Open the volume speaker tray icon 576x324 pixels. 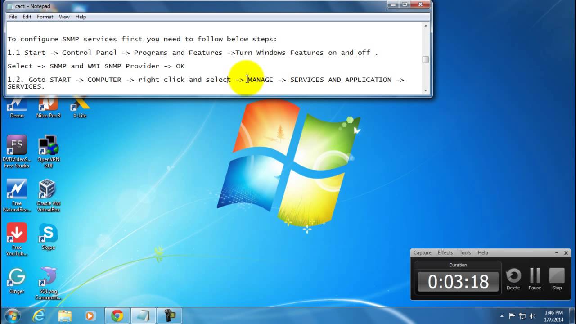533,316
